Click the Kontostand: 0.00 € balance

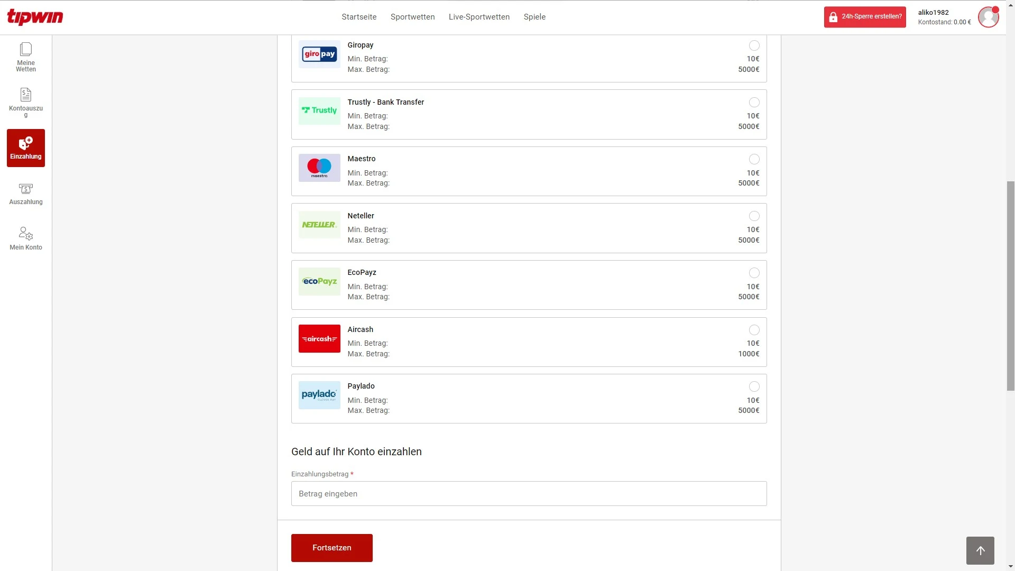(x=944, y=22)
